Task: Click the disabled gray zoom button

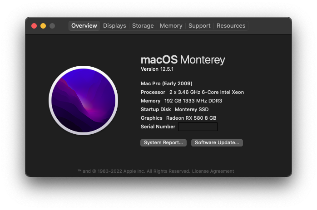Action: coord(52,26)
